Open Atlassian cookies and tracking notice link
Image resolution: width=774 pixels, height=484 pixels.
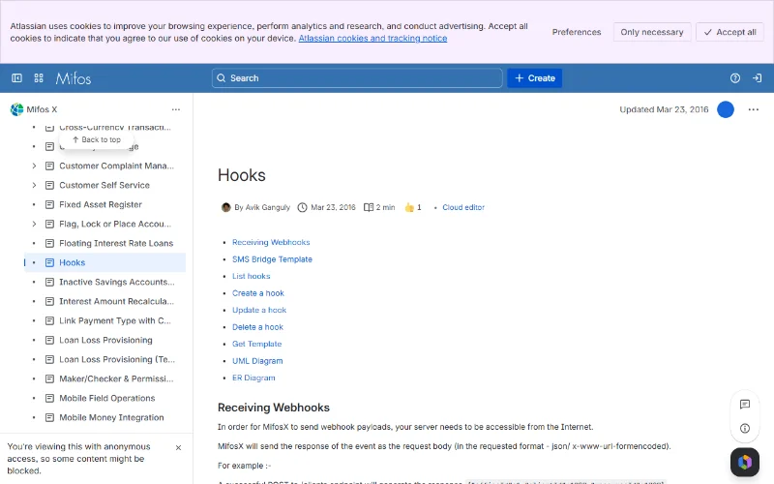[372, 39]
